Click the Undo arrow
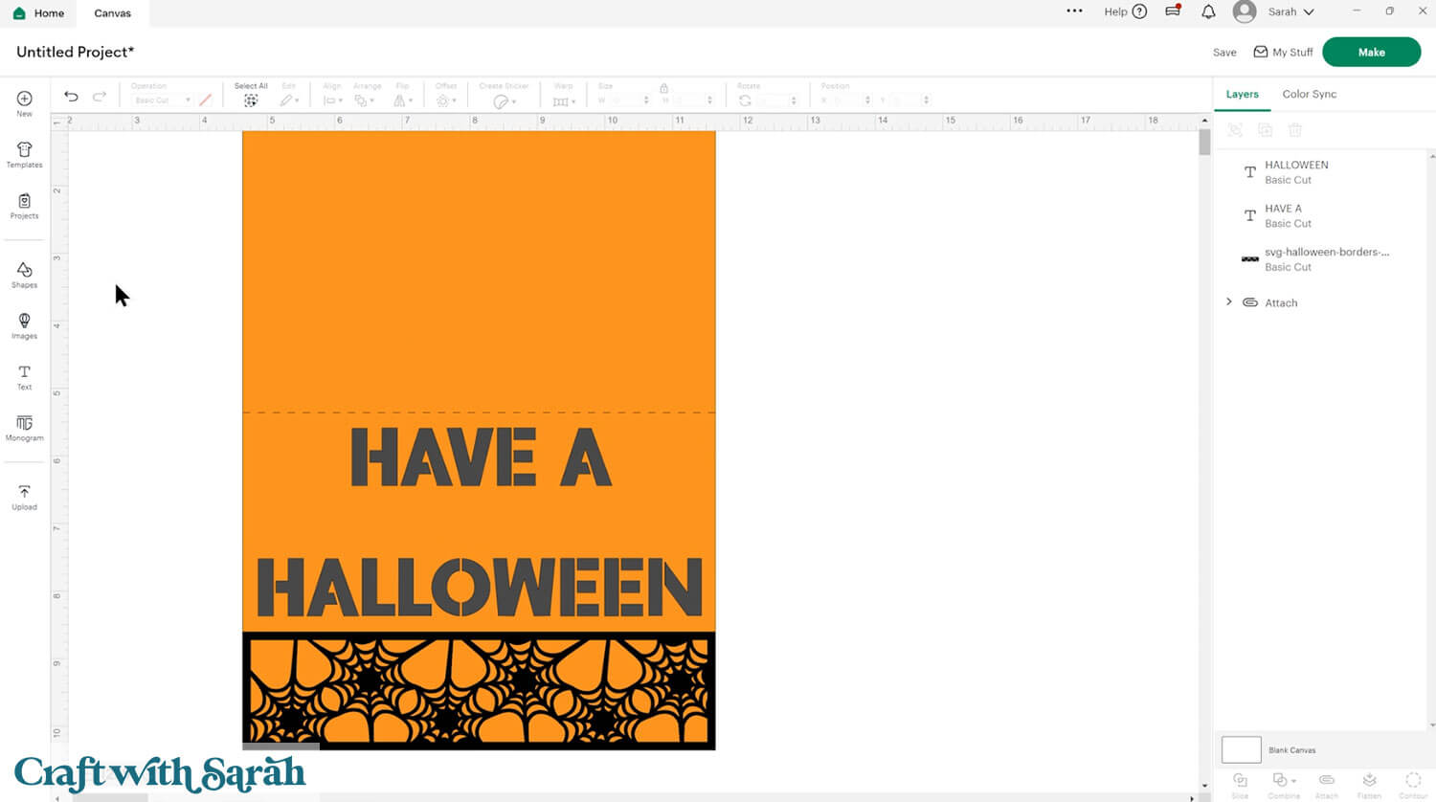This screenshot has height=802, width=1436. [71, 97]
